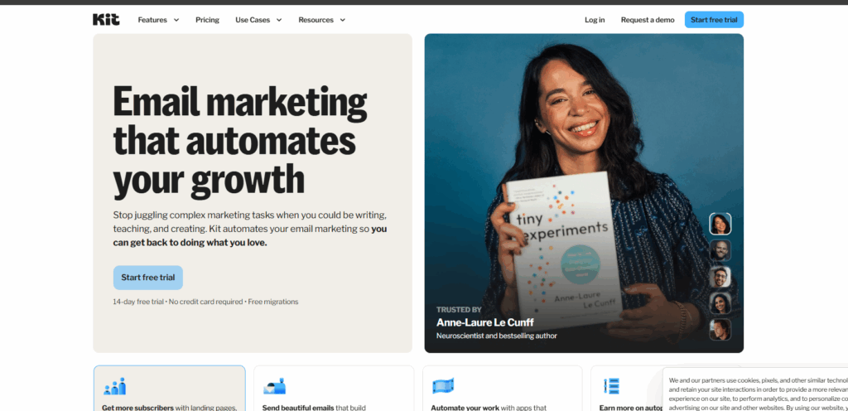Click the Start free trial header button

pyautogui.click(x=714, y=20)
